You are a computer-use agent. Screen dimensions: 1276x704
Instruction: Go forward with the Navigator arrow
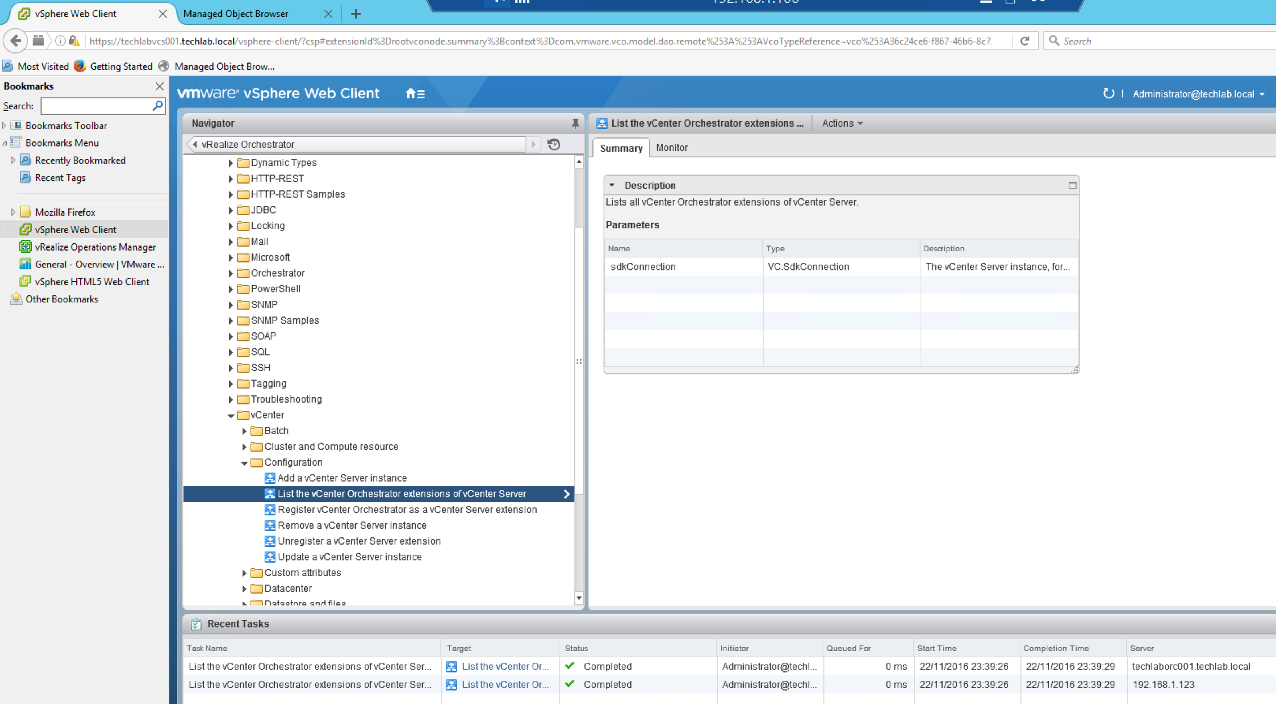pyautogui.click(x=533, y=145)
